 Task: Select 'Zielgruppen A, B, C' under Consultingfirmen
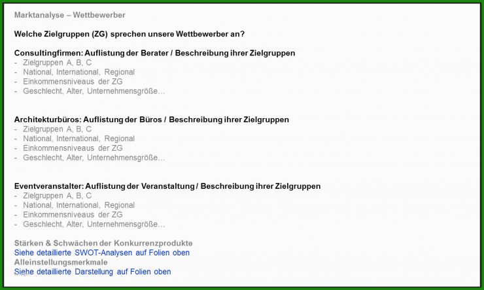pyautogui.click(x=57, y=63)
